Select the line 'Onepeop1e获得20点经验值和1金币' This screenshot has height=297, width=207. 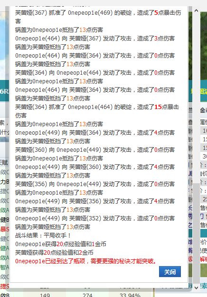click(61, 244)
